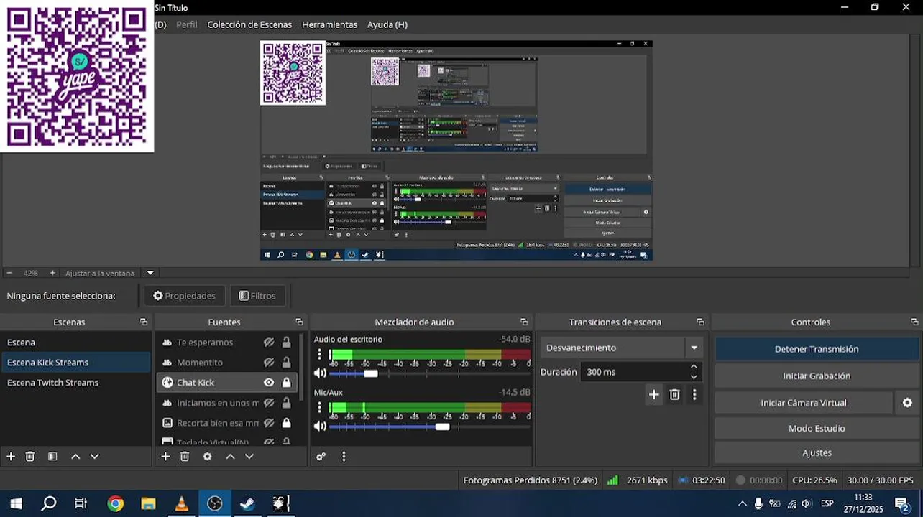Remove selected source with trash icon
This screenshot has height=517, width=923.
[185, 457]
